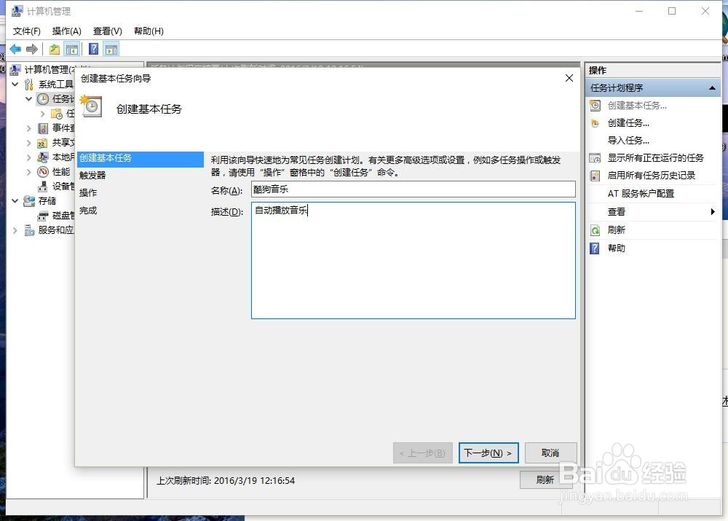This screenshot has height=521, width=728.
Task: Open the 帮助(H) menu
Action: 149,31
